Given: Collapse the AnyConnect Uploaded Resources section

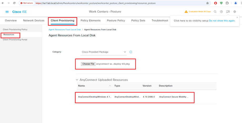Looking at the screenshot, I should [x=77, y=80].
